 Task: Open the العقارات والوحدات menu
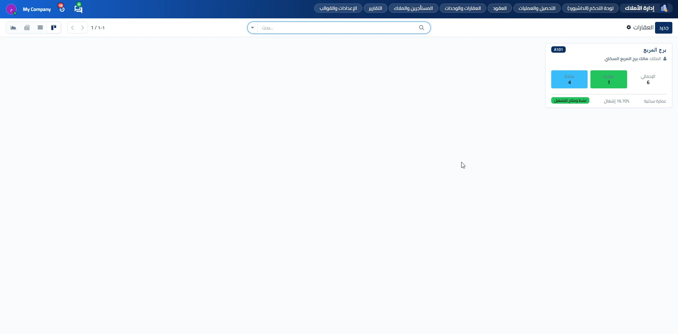pyautogui.click(x=463, y=8)
